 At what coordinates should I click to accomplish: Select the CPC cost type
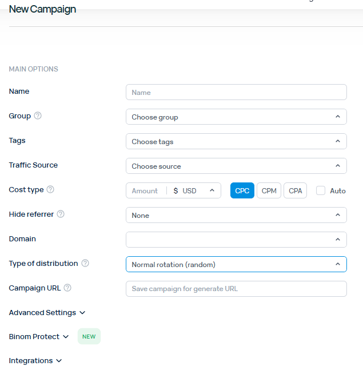[242, 190]
